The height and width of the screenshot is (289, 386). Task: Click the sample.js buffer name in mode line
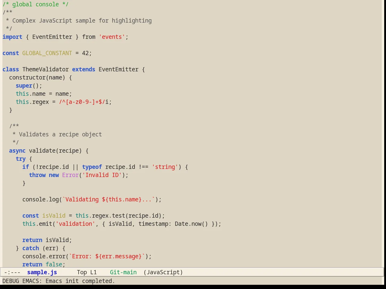coord(42,272)
